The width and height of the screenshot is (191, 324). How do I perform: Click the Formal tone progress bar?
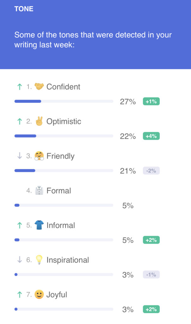tap(64, 205)
